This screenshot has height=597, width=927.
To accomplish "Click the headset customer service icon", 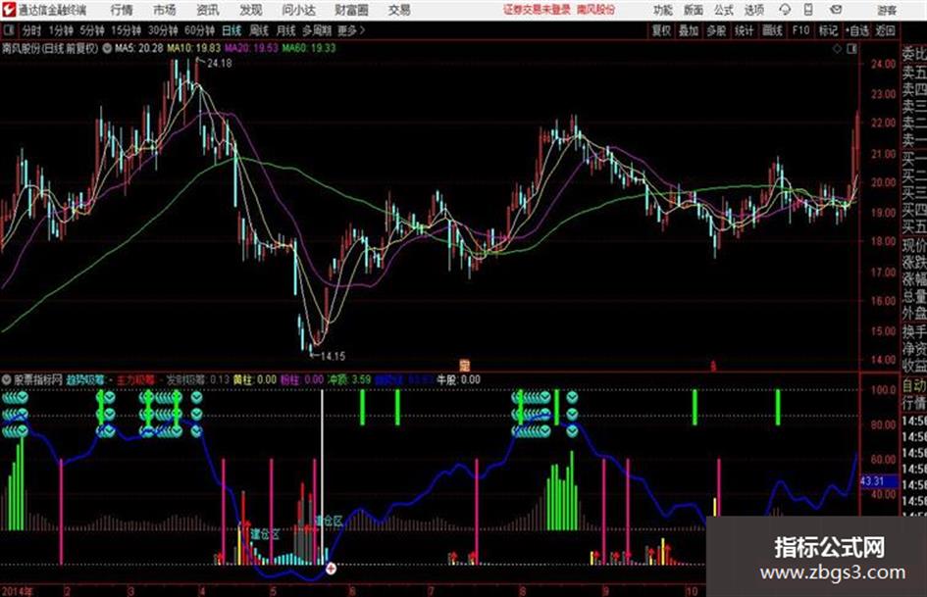I will click(785, 10).
